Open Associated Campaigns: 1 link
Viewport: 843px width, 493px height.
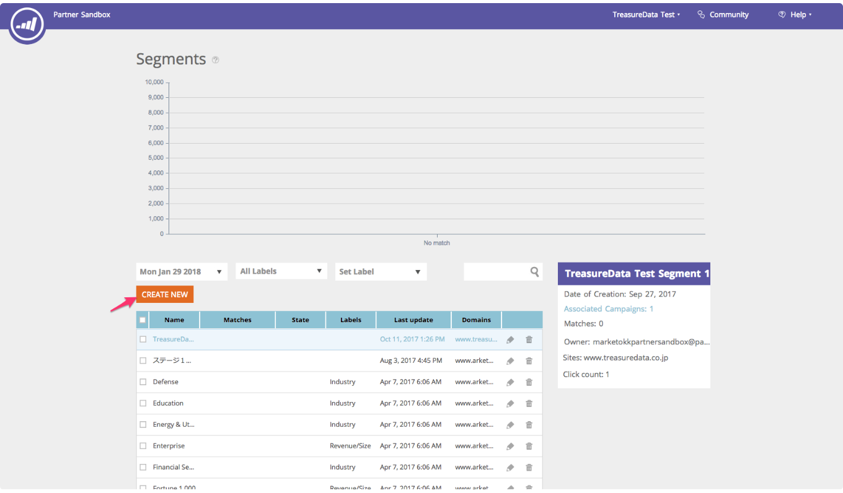click(x=608, y=308)
